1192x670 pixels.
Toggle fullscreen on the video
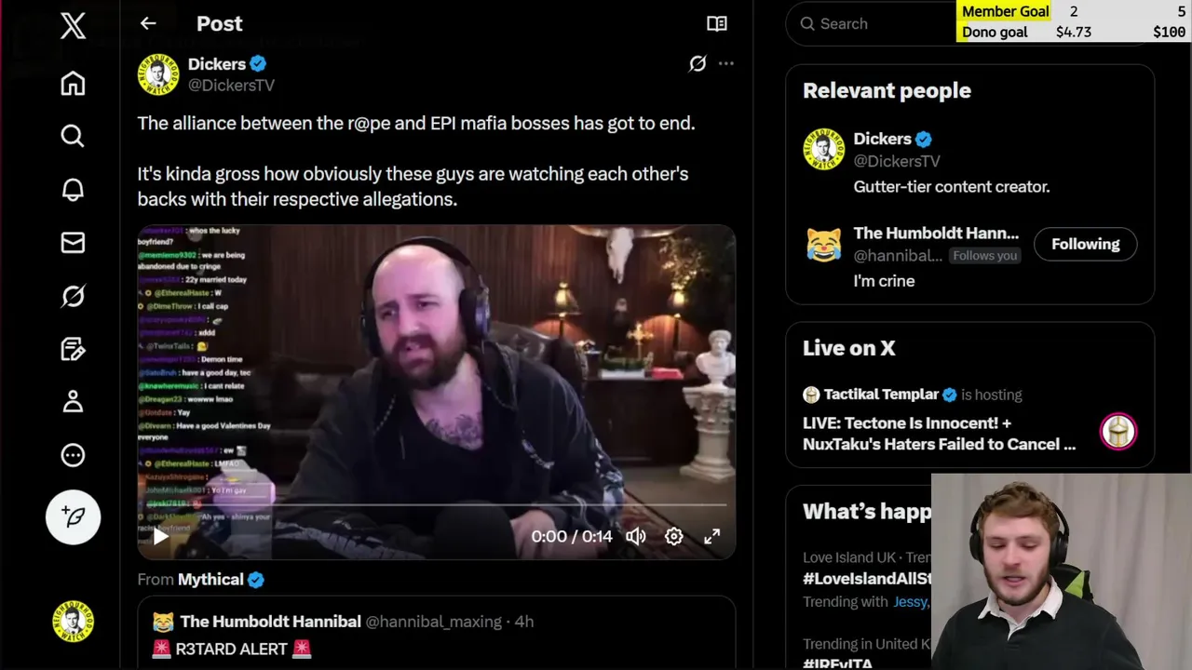(711, 536)
